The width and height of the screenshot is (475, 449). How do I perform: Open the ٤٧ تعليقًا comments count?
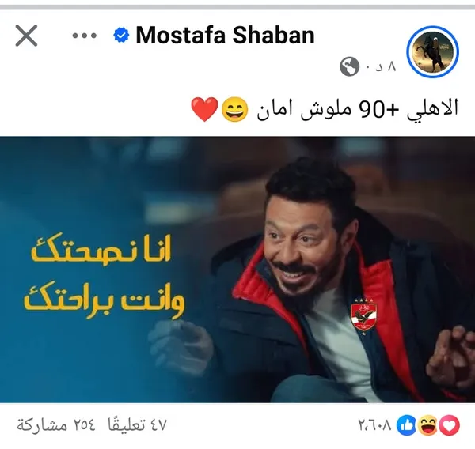click(137, 425)
